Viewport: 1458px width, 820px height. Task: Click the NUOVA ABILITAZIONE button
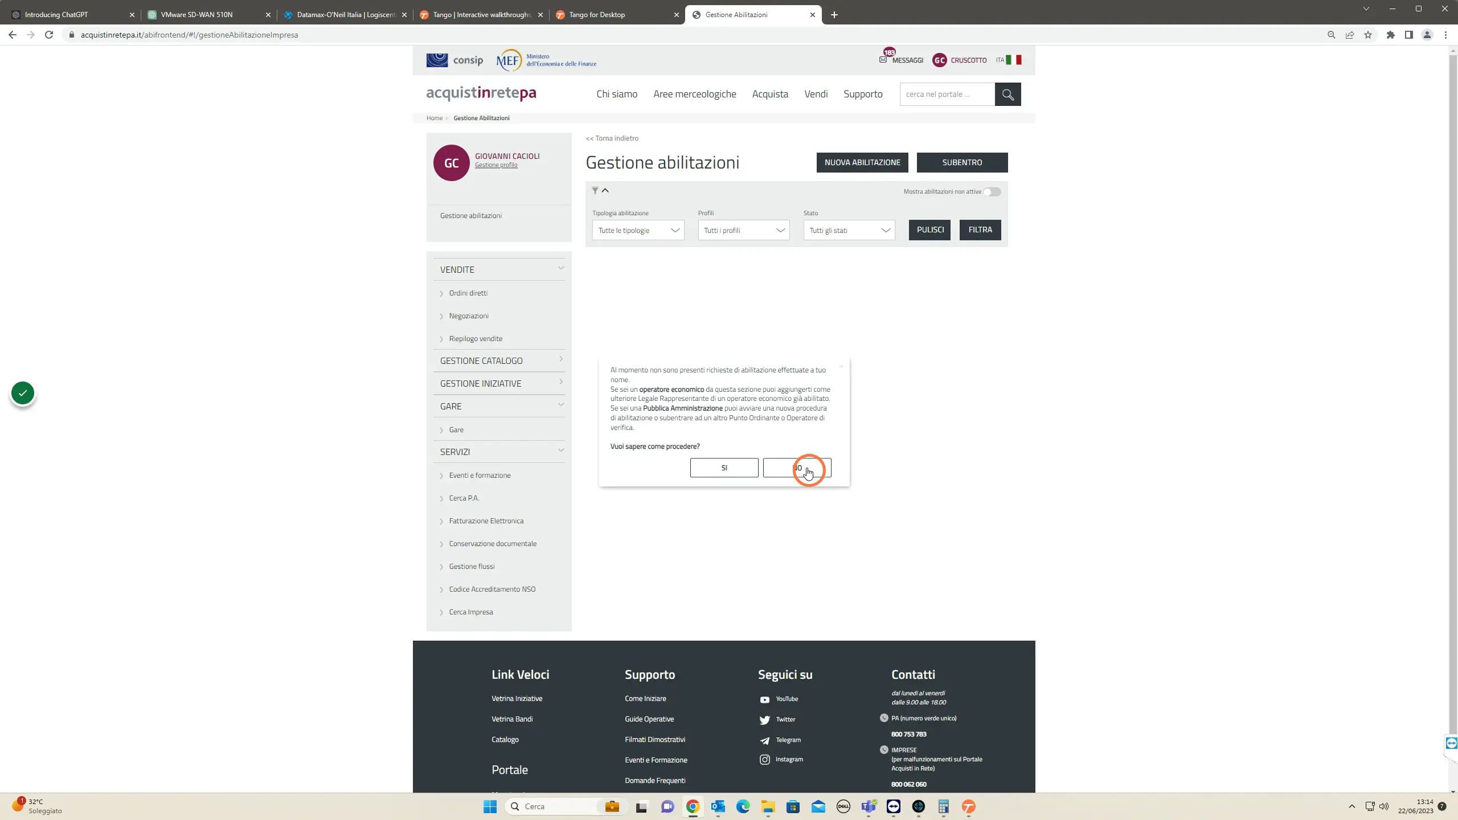pyautogui.click(x=862, y=162)
